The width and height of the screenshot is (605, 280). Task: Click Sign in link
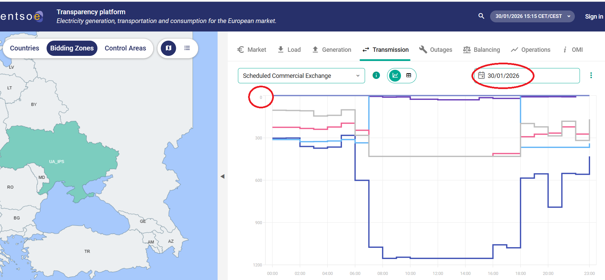[594, 16]
